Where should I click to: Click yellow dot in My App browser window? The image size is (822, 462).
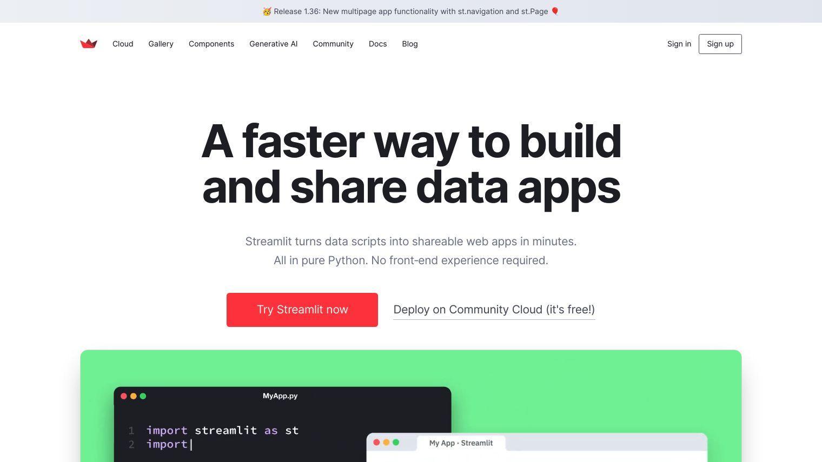coord(386,442)
